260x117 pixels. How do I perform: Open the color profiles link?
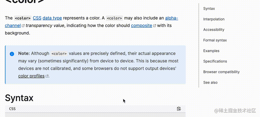[31, 76]
